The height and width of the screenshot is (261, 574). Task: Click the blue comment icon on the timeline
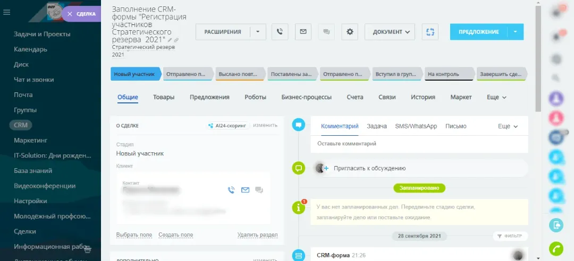(299, 125)
